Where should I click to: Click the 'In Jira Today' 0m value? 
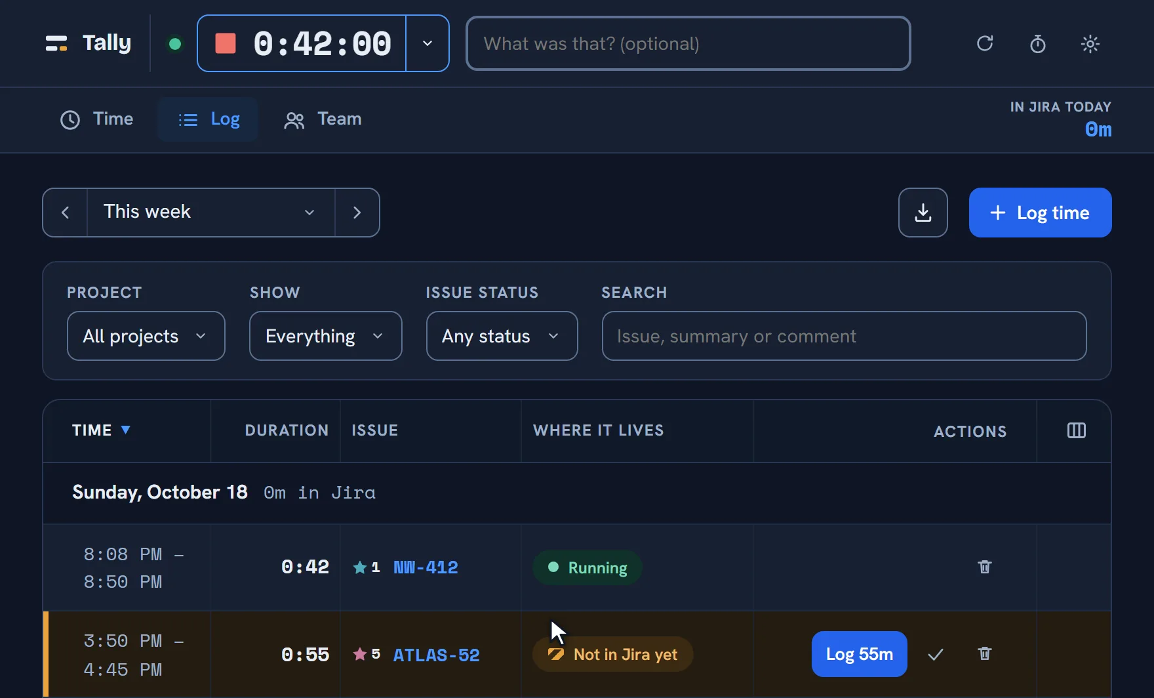(1098, 130)
